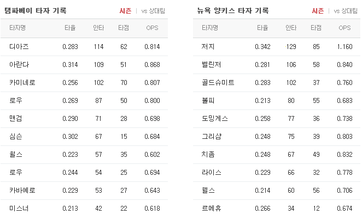Screen dimensions: 362x220
Task: Select 시즌 tab in Yankees table
Action: (x=318, y=11)
